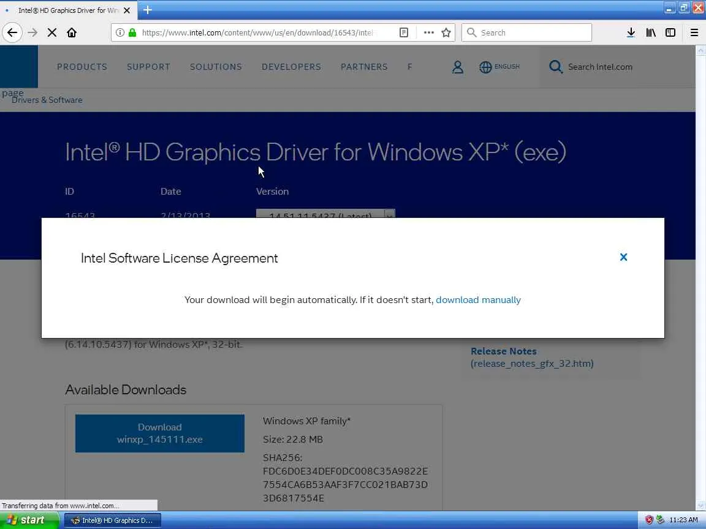Click the Windows XP family* text
The width and height of the screenshot is (706, 529).
306,421
